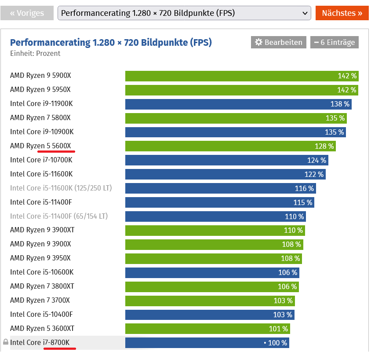Click the « Voriges navigation button
Image resolution: width=371 pixels, height=352 pixels.
click(x=27, y=13)
